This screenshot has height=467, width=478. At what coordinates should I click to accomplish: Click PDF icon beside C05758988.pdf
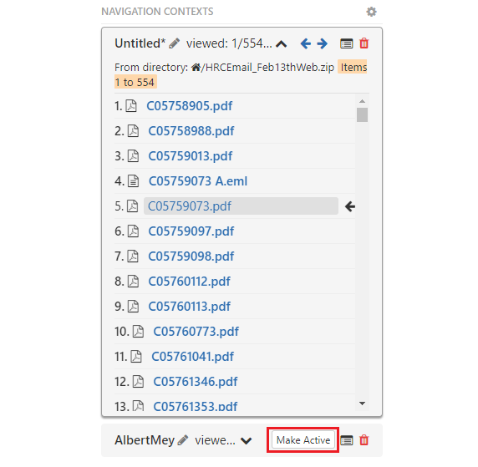tap(133, 131)
